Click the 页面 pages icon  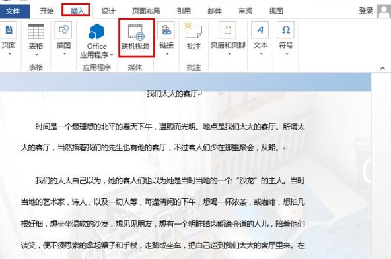pyautogui.click(x=9, y=30)
